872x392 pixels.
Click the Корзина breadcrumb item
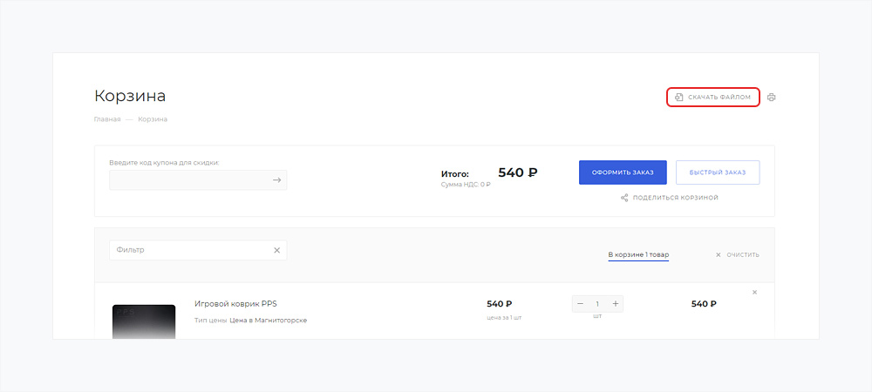(153, 118)
